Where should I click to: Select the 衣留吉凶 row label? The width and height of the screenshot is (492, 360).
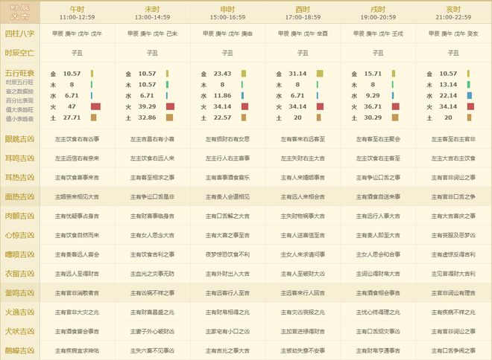tap(20, 274)
